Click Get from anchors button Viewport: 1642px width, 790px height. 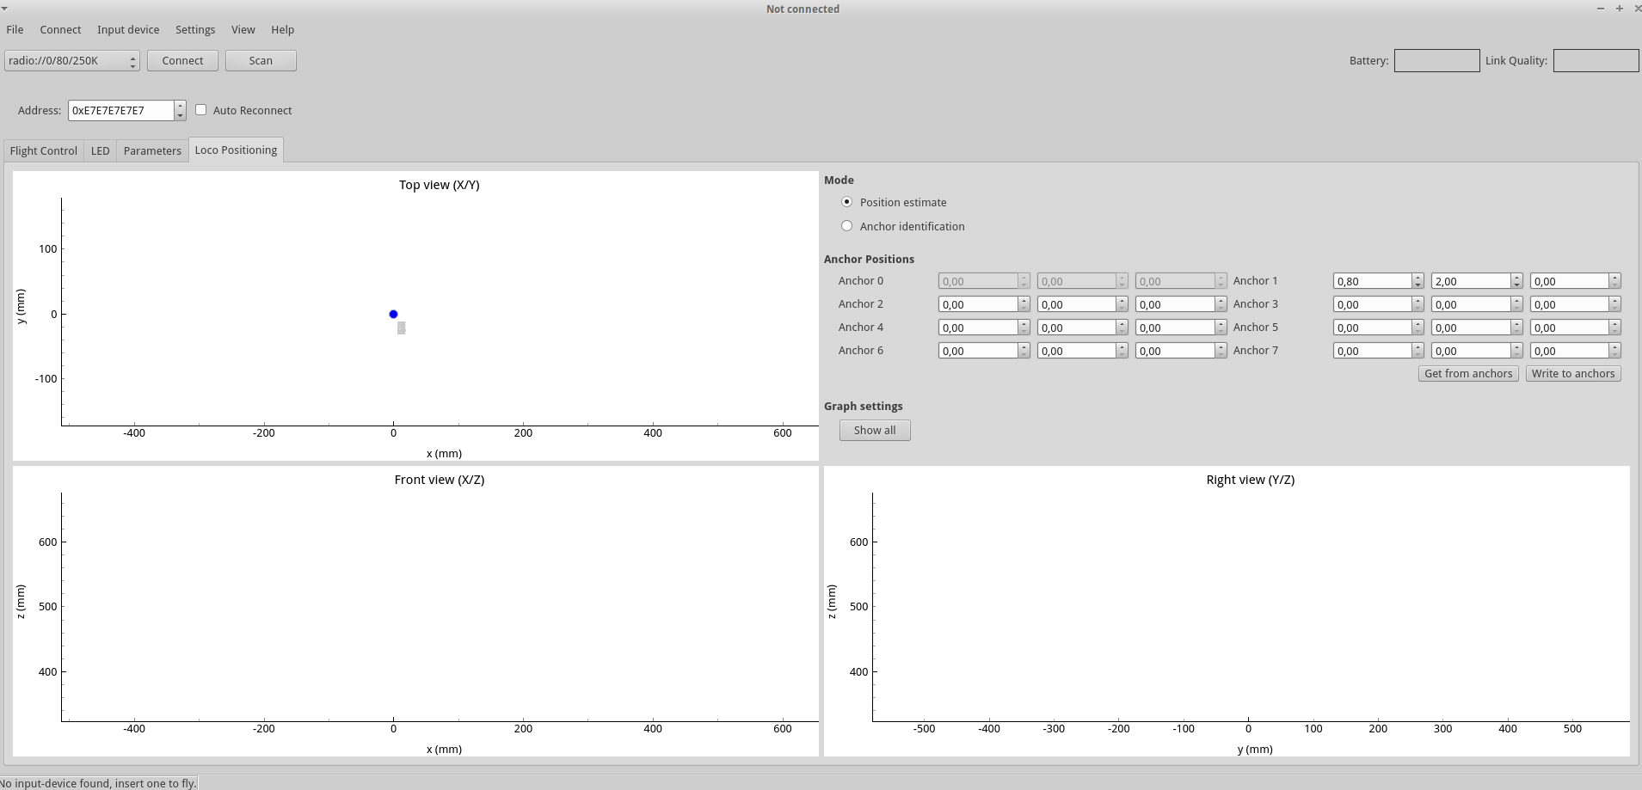click(x=1467, y=374)
